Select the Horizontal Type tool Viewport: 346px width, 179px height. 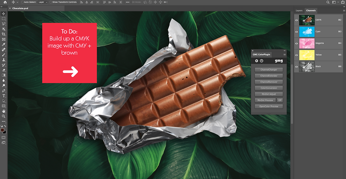(4, 96)
